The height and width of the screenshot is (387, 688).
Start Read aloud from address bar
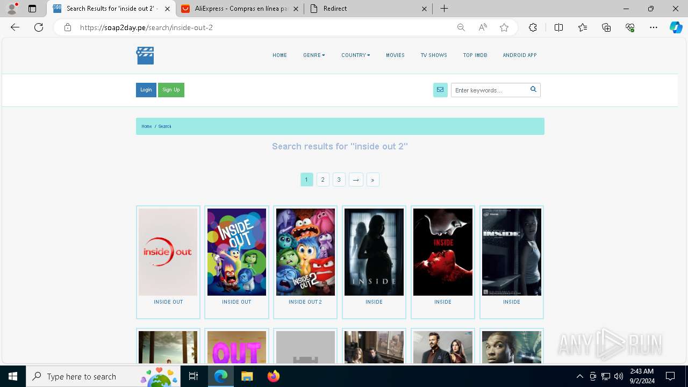[483, 27]
